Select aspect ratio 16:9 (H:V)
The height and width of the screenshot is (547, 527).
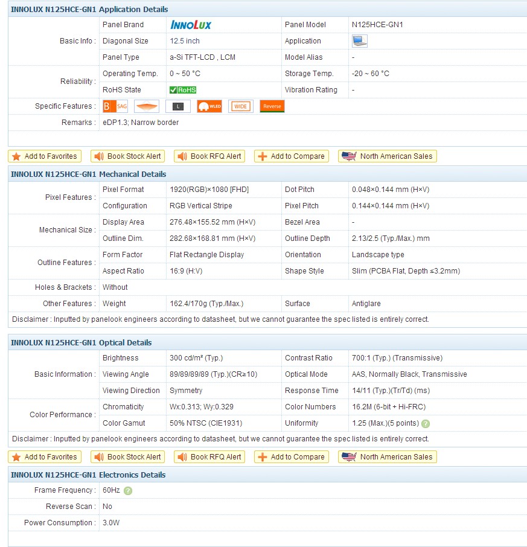(x=186, y=271)
